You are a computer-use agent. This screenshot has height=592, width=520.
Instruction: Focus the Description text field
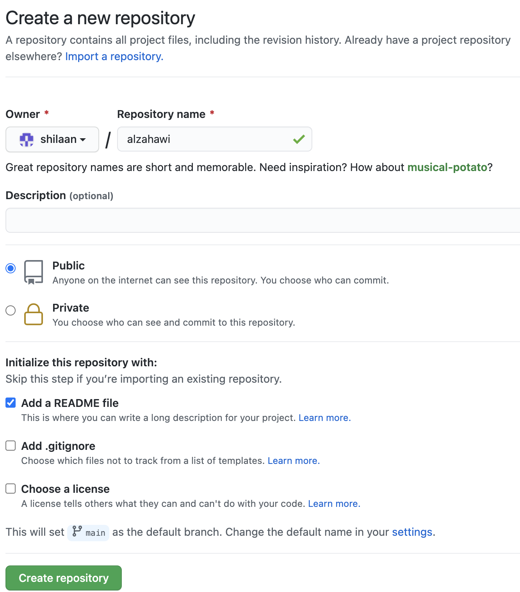pyautogui.click(x=262, y=220)
